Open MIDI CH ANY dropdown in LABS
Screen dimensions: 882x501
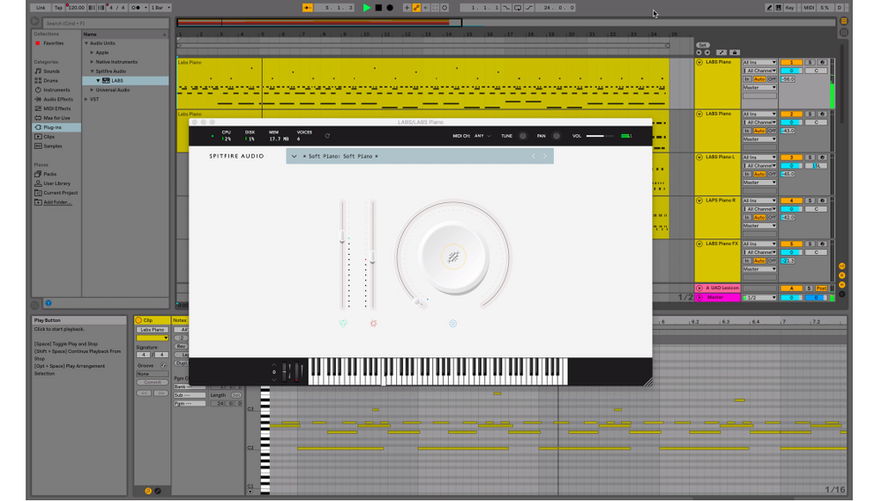482,136
